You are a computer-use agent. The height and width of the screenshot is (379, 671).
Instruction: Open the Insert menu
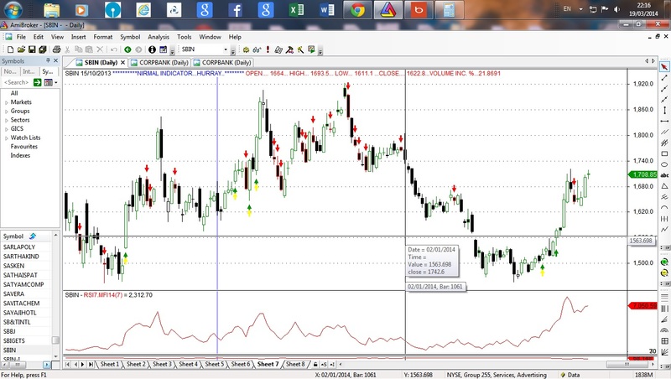(78, 37)
